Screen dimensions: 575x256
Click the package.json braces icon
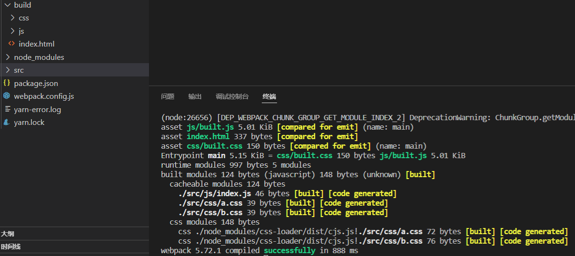7,83
